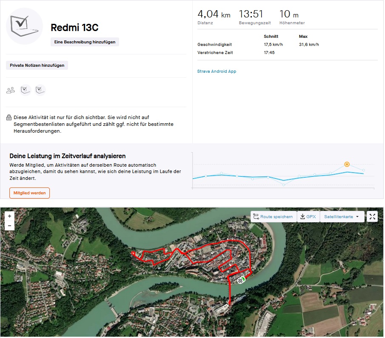The width and height of the screenshot is (385, 338).
Task: Click the '4,04 km' distance value
Action: click(x=214, y=14)
